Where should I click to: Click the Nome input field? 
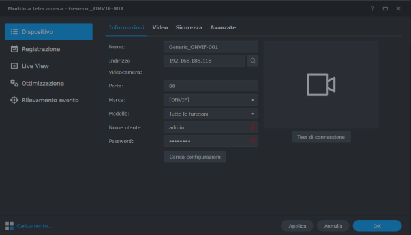pos(211,47)
